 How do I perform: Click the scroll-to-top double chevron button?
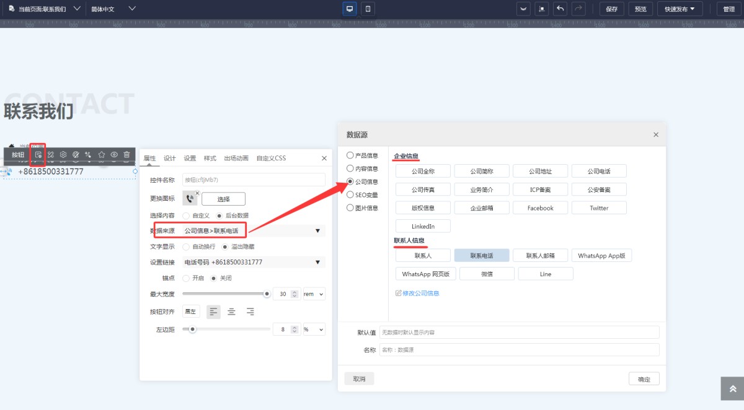click(732, 388)
